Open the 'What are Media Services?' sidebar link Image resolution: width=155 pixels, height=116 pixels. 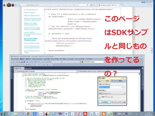pos(32,15)
